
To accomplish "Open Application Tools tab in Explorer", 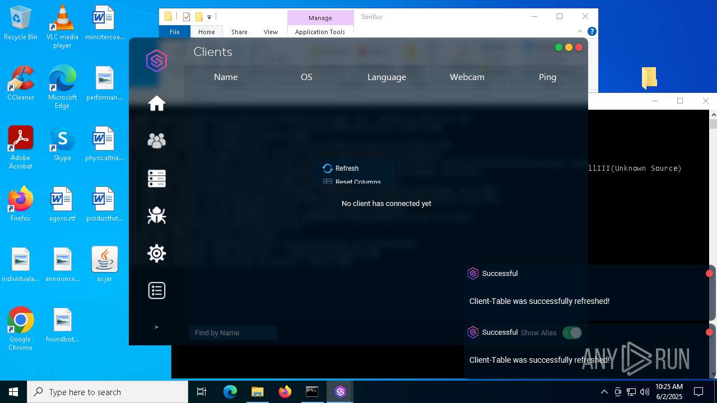I will pyautogui.click(x=320, y=32).
